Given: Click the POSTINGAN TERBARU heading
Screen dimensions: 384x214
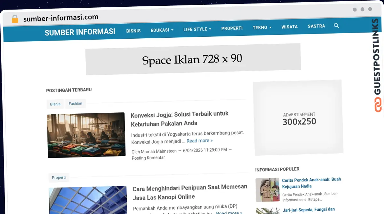Looking at the screenshot, I should click(x=69, y=90).
